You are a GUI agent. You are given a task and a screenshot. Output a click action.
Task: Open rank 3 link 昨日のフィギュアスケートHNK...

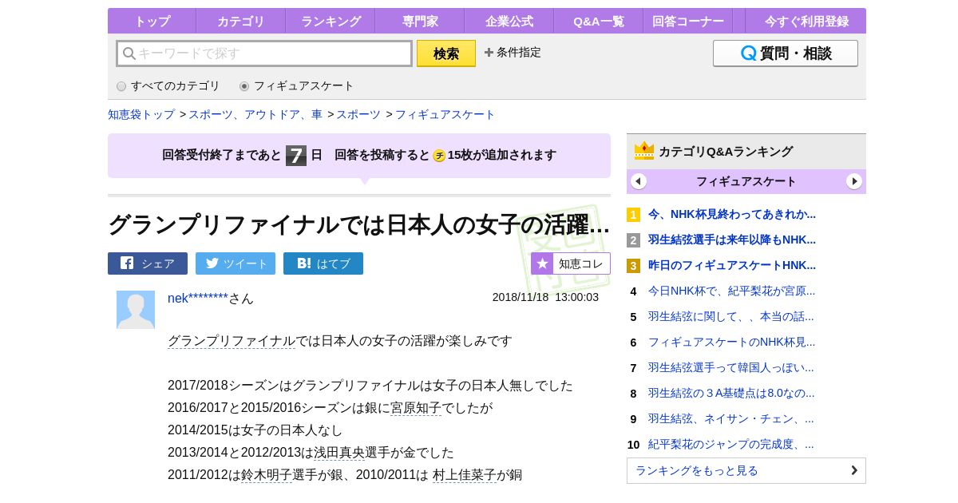click(732, 265)
